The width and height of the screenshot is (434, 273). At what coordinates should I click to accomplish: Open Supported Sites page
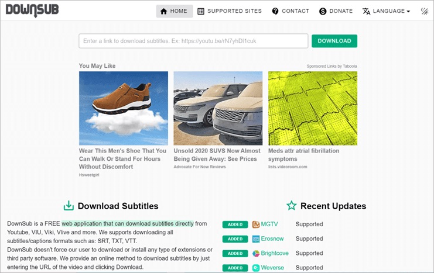coord(230,11)
